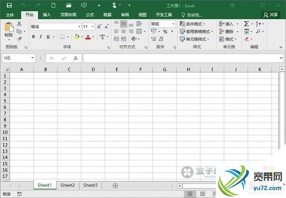Redo the last action
Screen dimensions: 286x198
[38, 5]
